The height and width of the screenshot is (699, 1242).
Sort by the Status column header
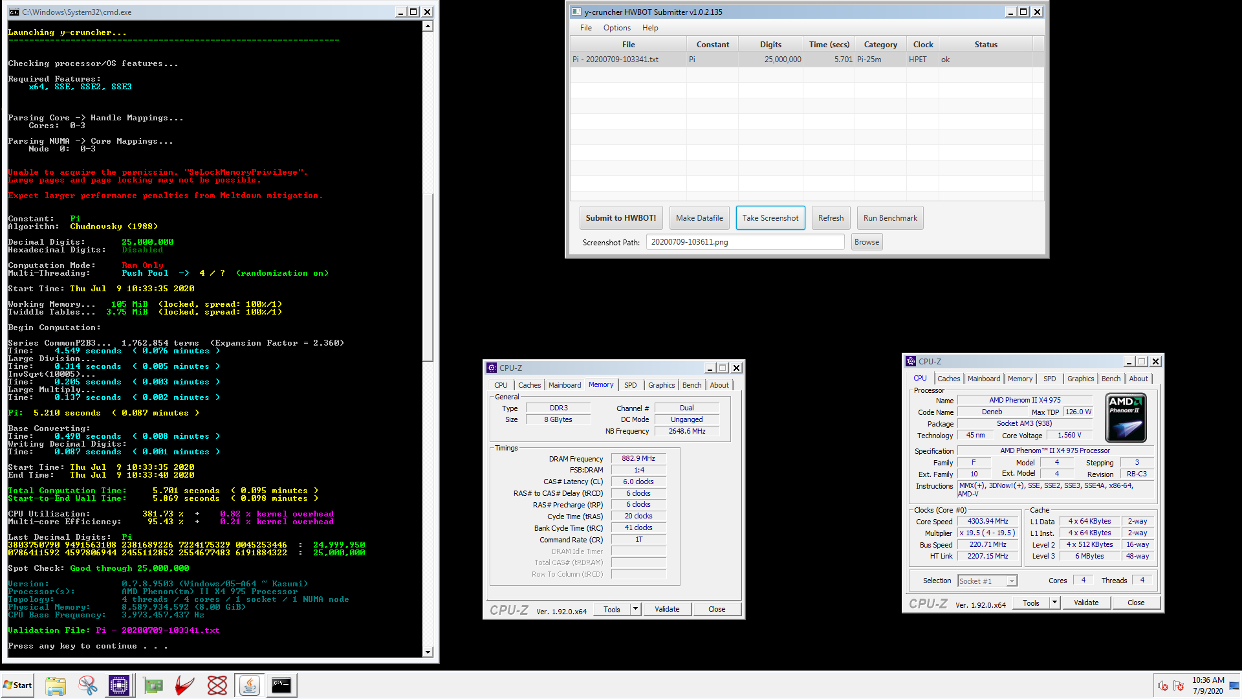pyautogui.click(x=985, y=45)
